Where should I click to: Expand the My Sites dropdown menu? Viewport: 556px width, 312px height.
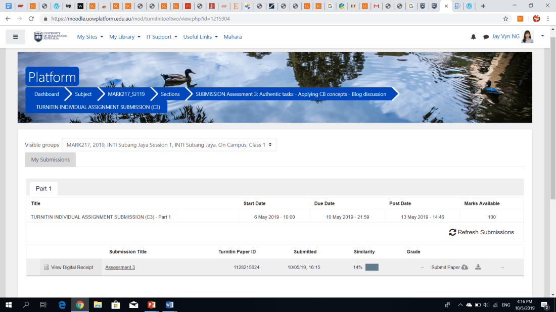(x=90, y=37)
